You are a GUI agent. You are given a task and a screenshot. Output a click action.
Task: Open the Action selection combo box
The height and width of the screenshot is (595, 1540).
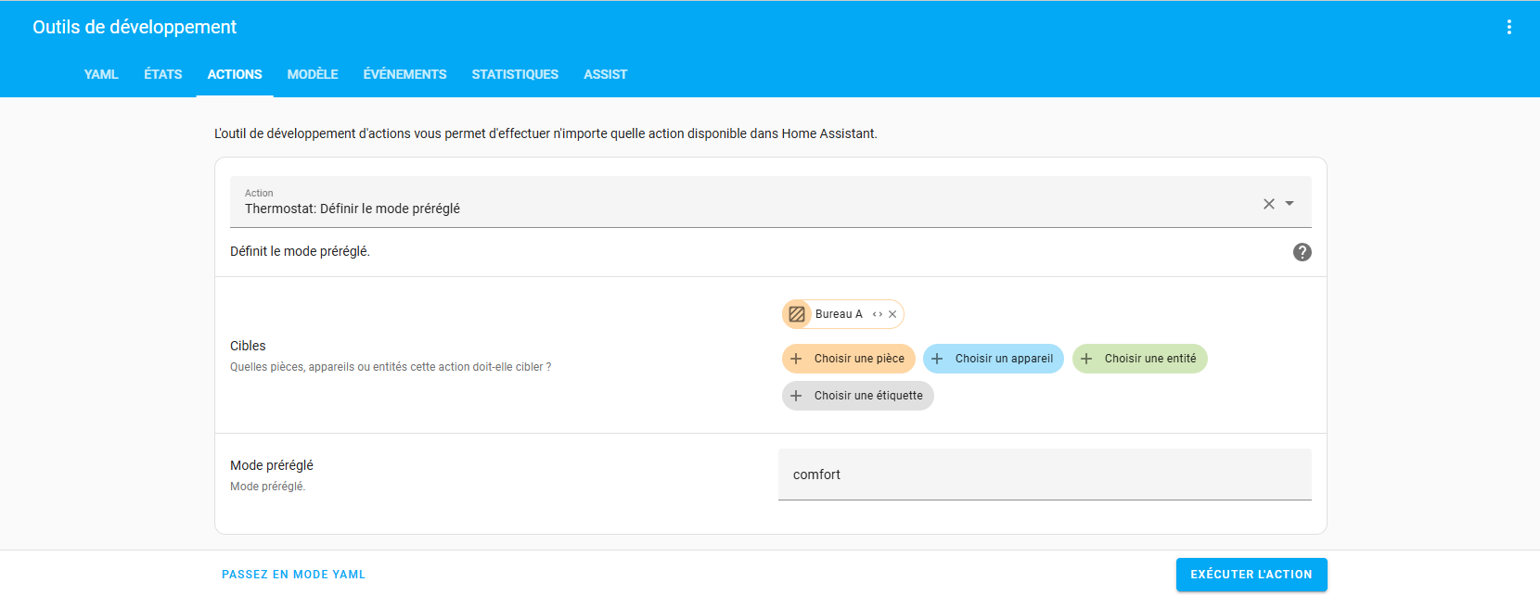[742, 202]
